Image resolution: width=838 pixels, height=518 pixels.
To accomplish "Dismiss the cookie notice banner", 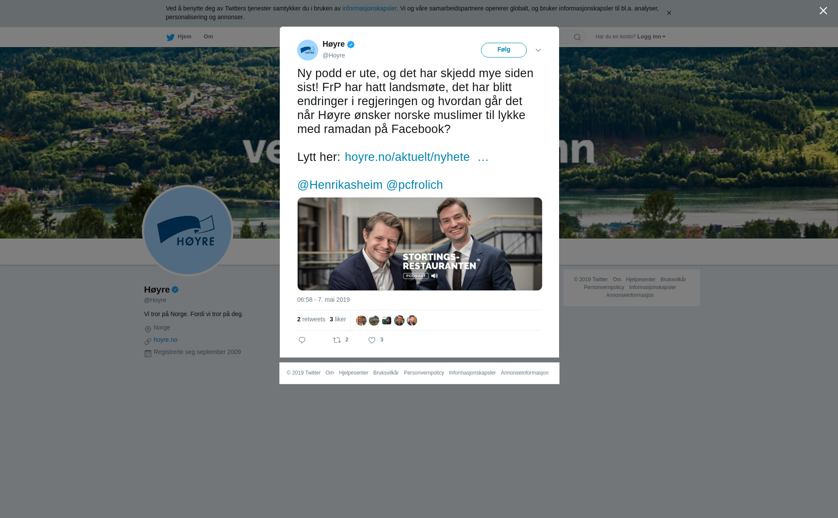I will click(669, 13).
